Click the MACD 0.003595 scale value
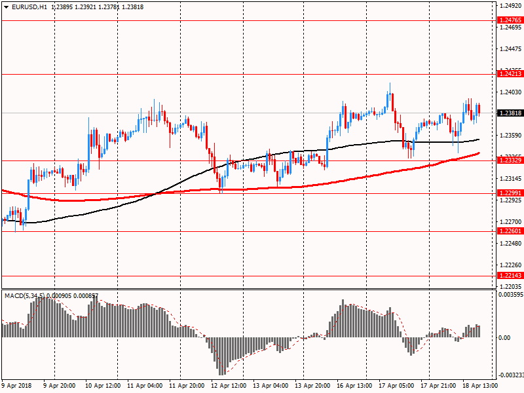Image resolution: width=524 pixels, height=393 pixels. pyautogui.click(x=511, y=294)
